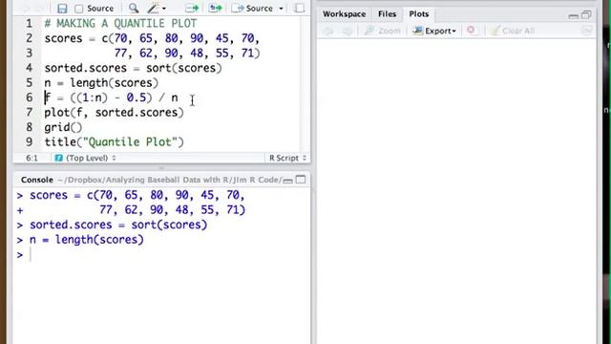The height and width of the screenshot is (344, 611).
Task: Toggle the Source on Save checkbox
Action: (79, 9)
